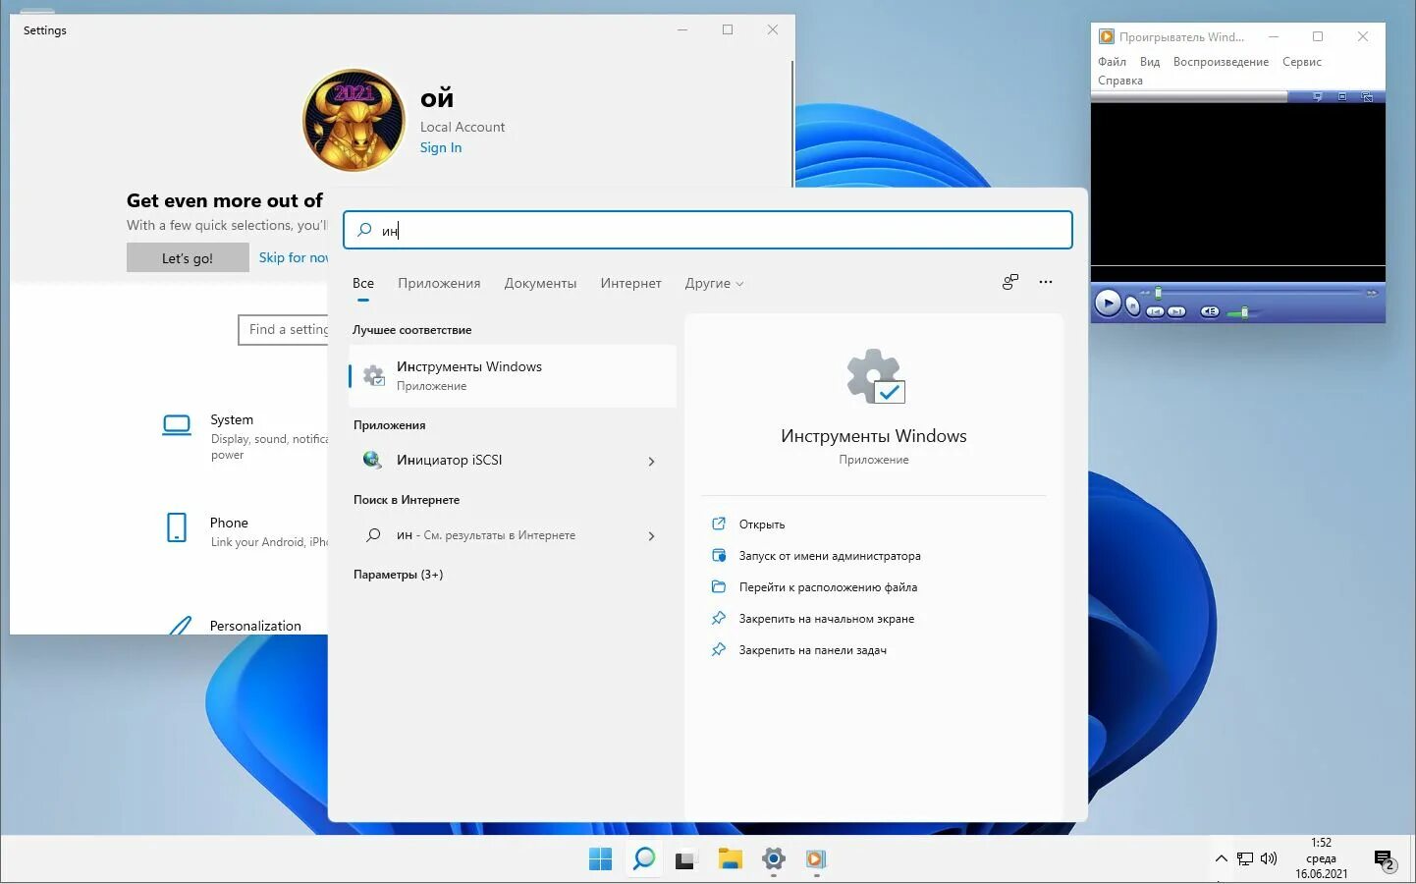1416x884 pixels.
Task: Switch to the Приложения filter tab
Action: coord(439,283)
